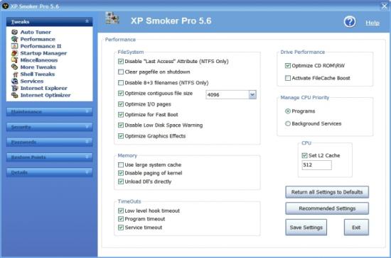Apply Recommended Settings
Viewport: 391px width, 258px height.
click(x=327, y=208)
